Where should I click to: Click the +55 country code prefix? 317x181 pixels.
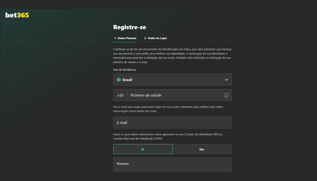tap(120, 95)
